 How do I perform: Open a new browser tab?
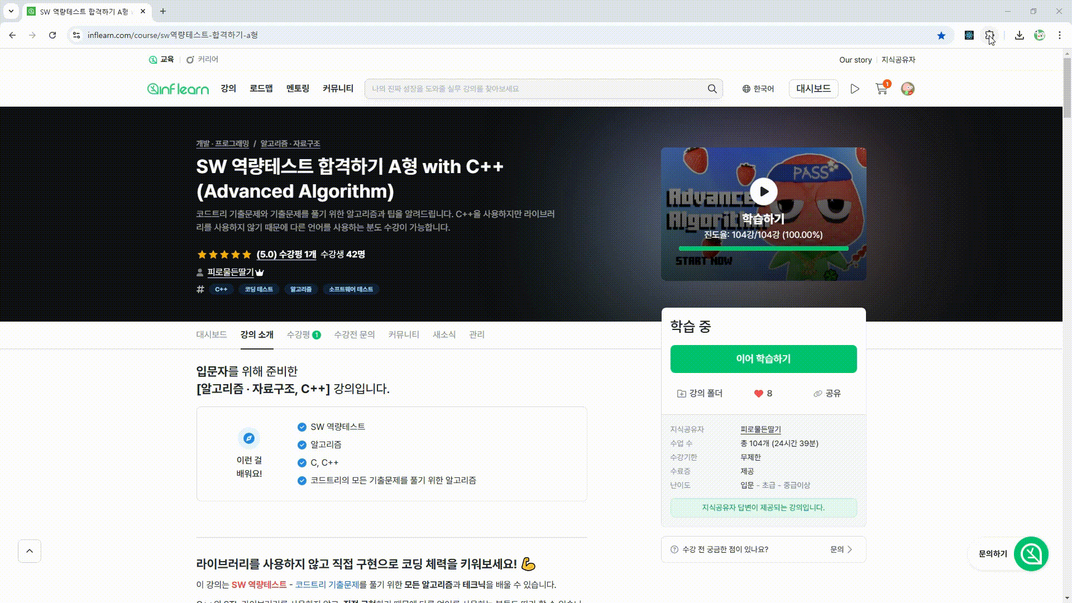coord(163,11)
